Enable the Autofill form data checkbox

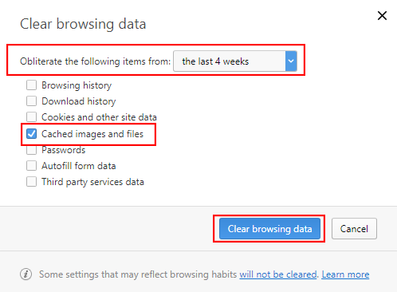pyautogui.click(x=31, y=166)
